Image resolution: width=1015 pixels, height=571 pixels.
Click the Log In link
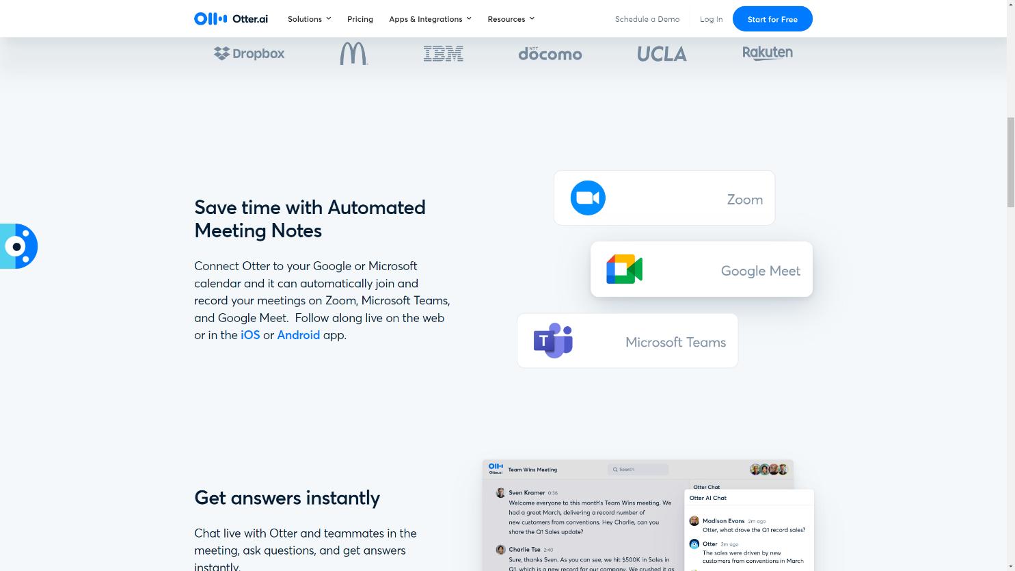[x=711, y=19]
